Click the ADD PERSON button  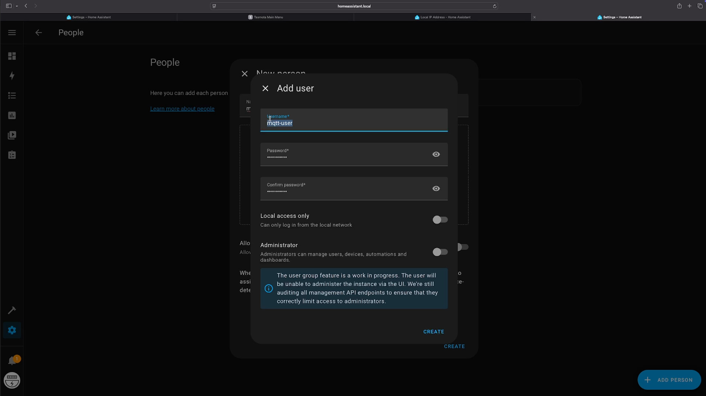coord(668,380)
